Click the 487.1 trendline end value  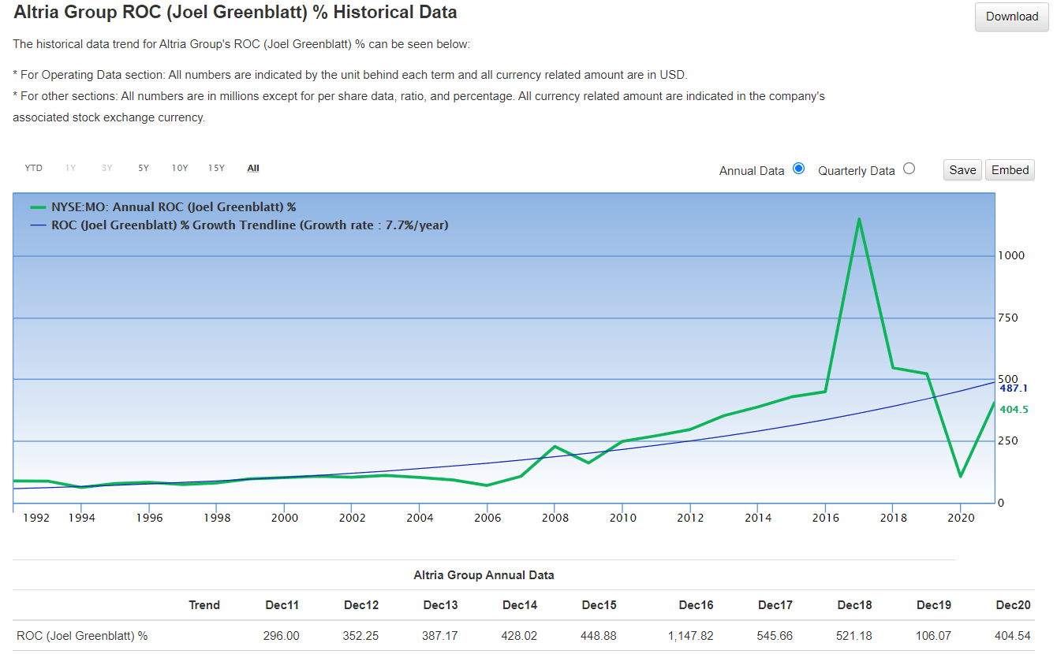(1014, 388)
